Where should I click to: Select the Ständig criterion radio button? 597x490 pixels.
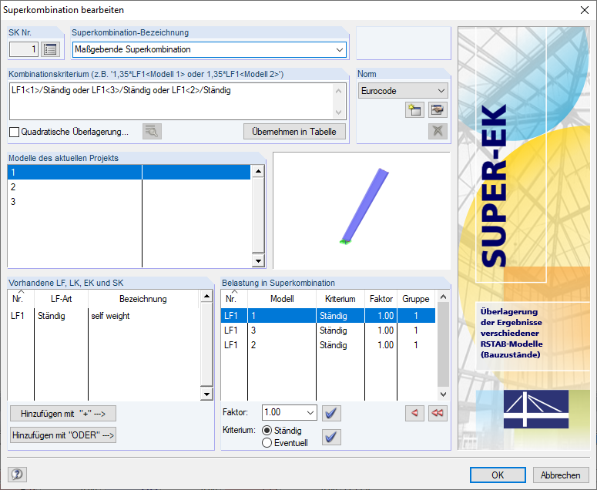click(x=267, y=431)
